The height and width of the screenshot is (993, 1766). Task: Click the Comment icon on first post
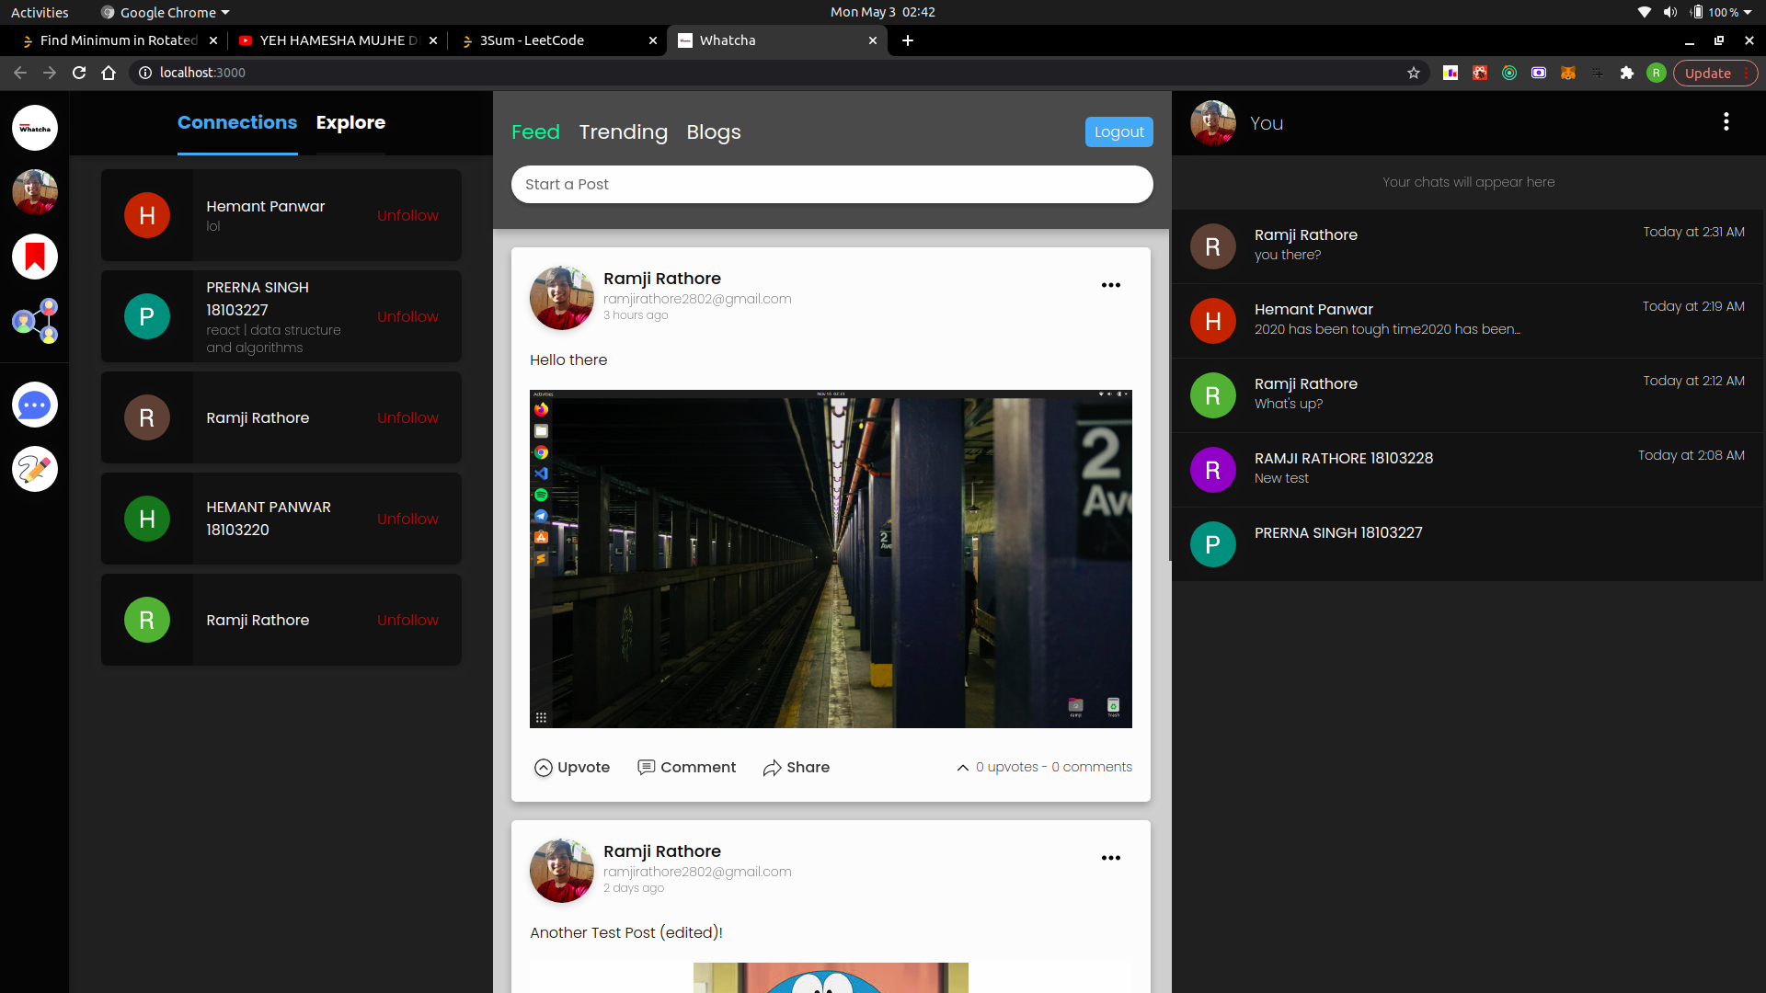coord(647,768)
